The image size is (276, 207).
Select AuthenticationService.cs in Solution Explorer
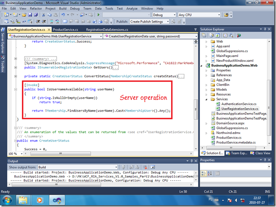(239, 104)
